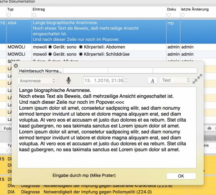Toggle the filter circle under Typ column
Viewport: 216px width, 195px height.
pyautogui.click(x=9, y=15)
